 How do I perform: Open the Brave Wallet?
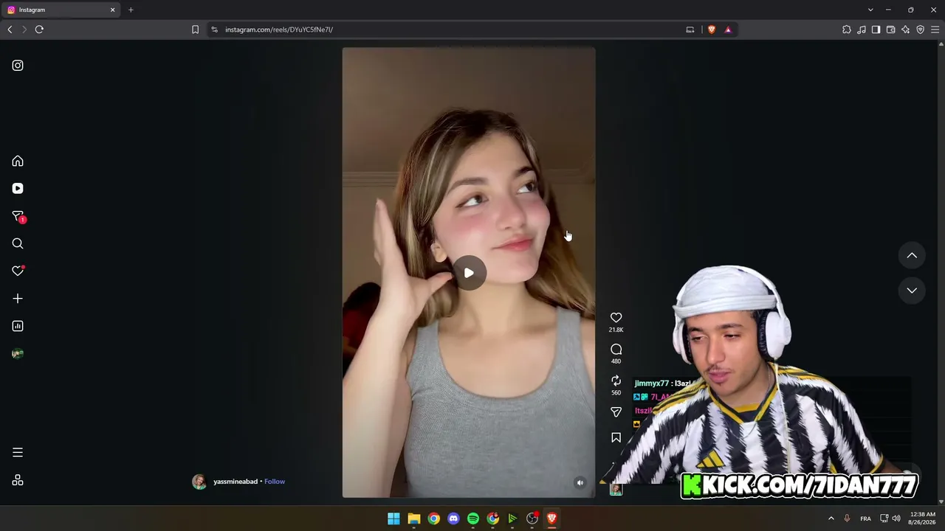tap(891, 29)
